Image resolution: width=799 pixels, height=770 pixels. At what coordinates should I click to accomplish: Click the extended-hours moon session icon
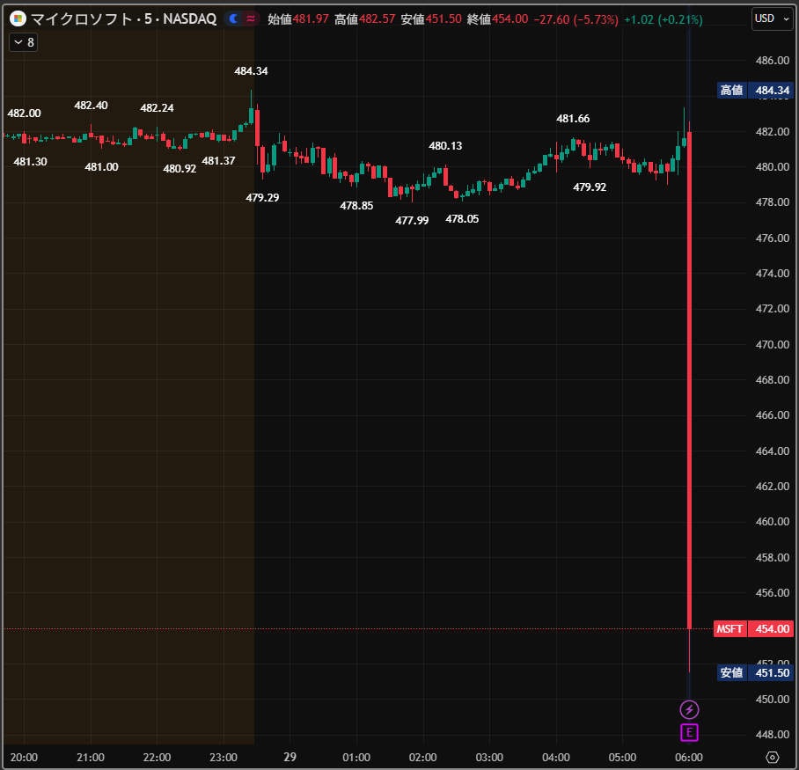click(x=233, y=18)
